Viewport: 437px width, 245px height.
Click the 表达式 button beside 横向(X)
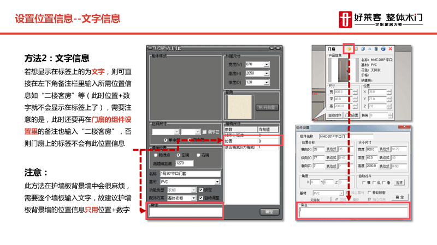coord(332,149)
